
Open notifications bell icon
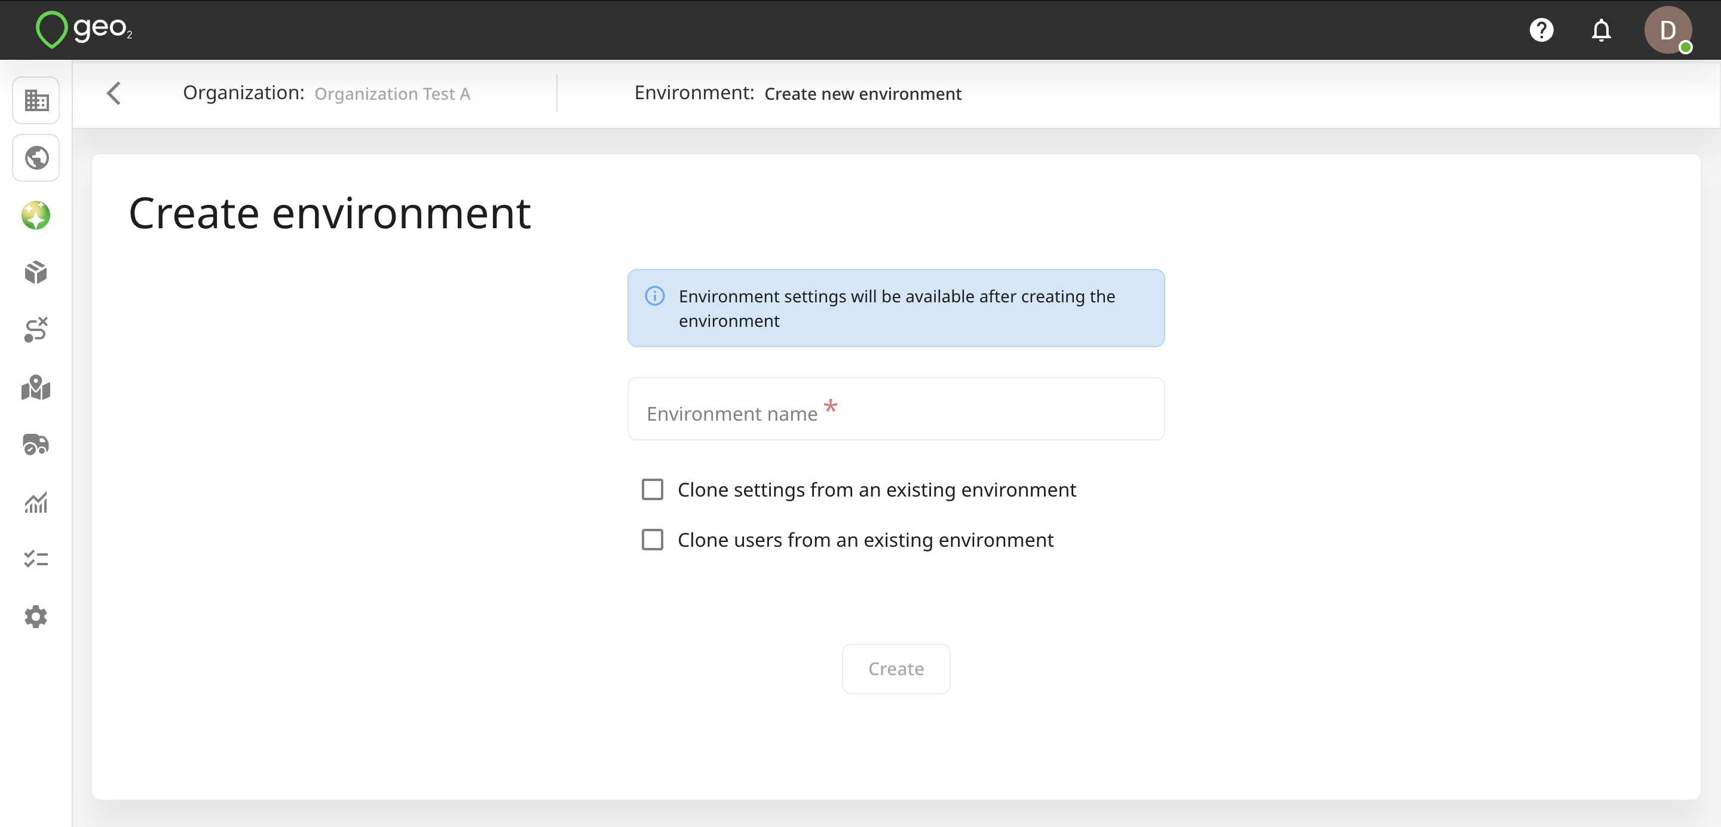(x=1601, y=30)
